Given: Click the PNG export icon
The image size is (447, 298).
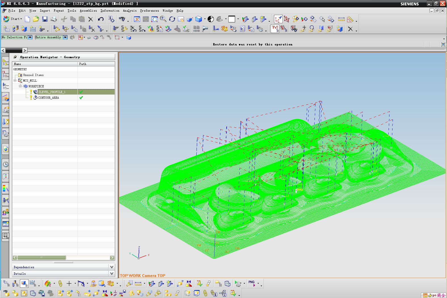Looking at the screenshot, I should point(252,284).
